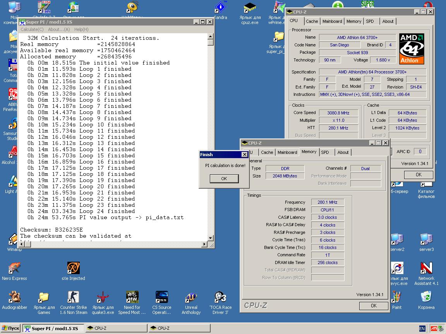446x334 pixels.
Task: Launch Audiograbber from the desktop
Action: point(14,300)
